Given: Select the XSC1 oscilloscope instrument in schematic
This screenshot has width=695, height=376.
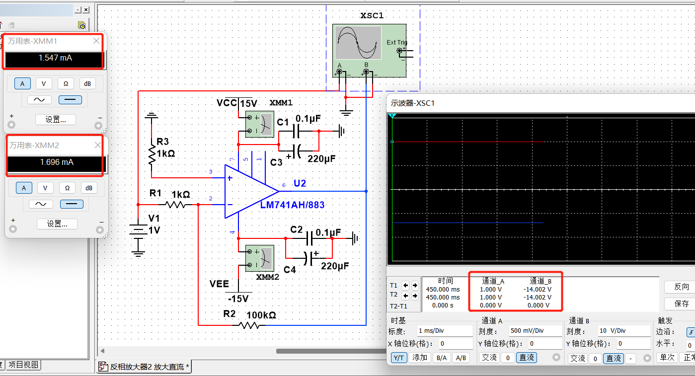Looking at the screenshot, I should coord(369,51).
